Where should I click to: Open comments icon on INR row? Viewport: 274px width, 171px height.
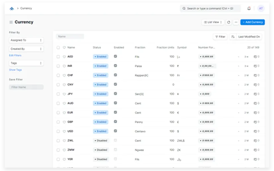click(x=255, y=66)
